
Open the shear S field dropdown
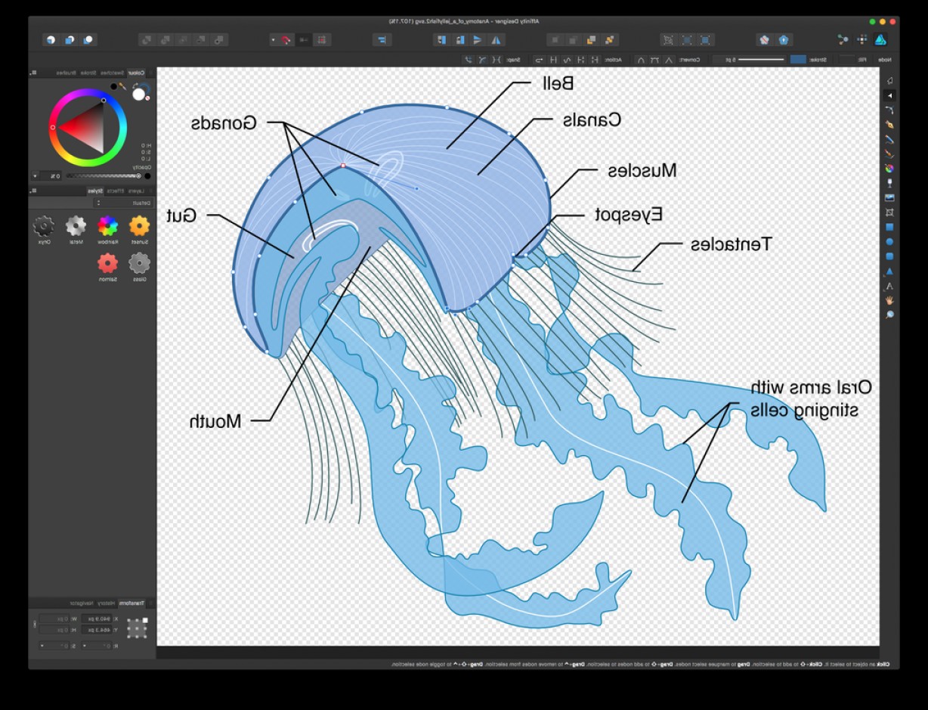(x=42, y=646)
